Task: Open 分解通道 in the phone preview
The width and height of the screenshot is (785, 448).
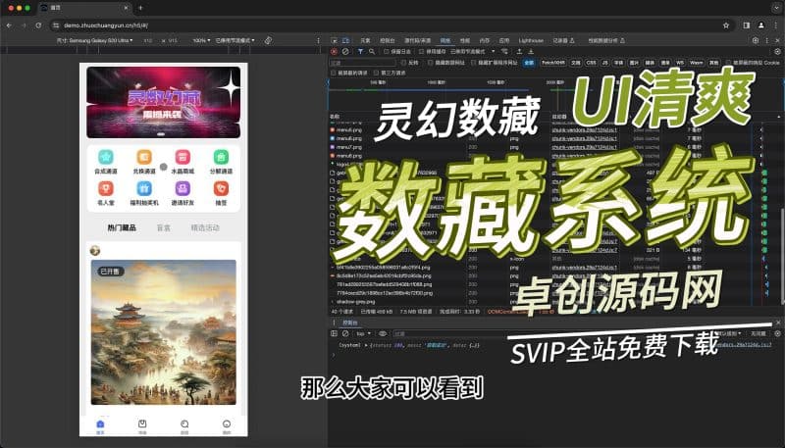Action: [x=221, y=162]
